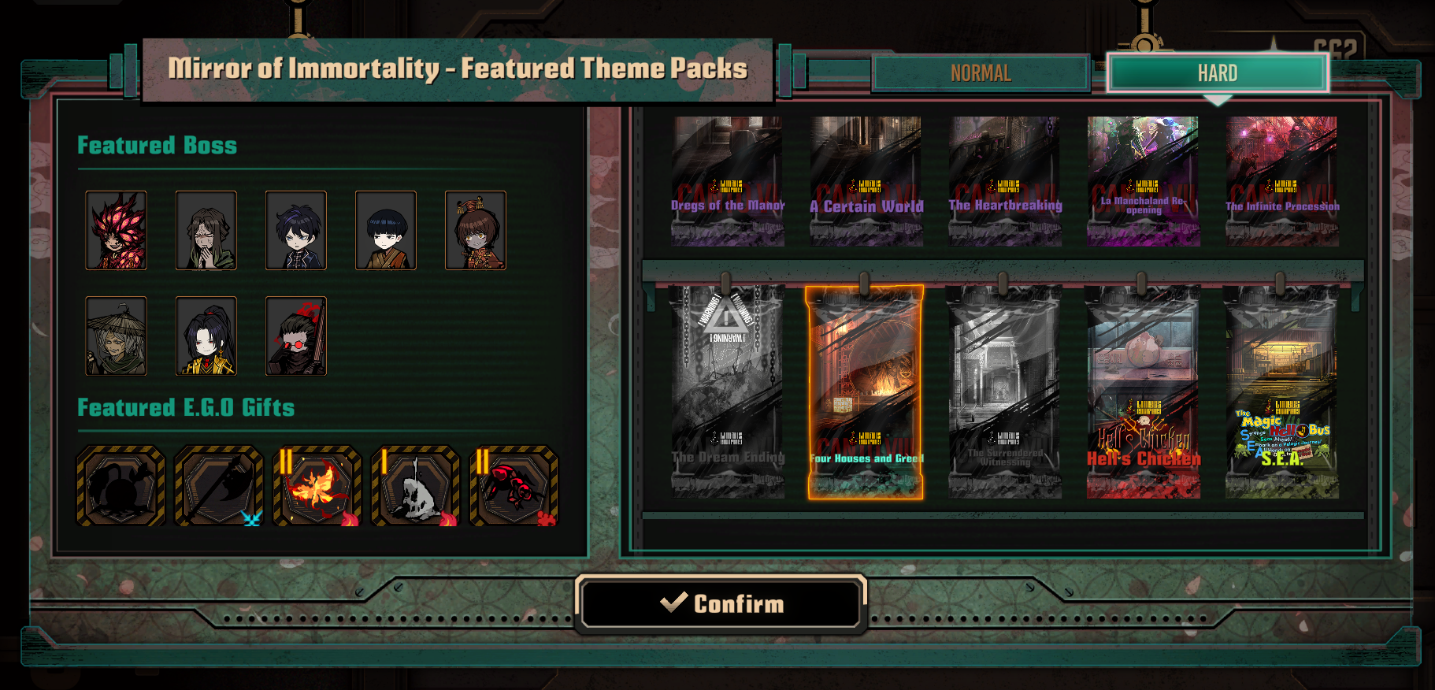
Task: Click the locked axe E.G.O gift
Action: (218, 486)
